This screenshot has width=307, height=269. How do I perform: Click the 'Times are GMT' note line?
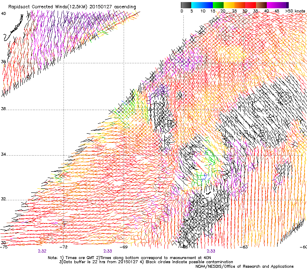129,258
